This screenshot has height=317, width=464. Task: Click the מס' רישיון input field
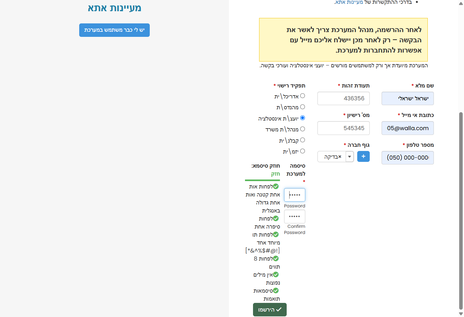point(343,128)
